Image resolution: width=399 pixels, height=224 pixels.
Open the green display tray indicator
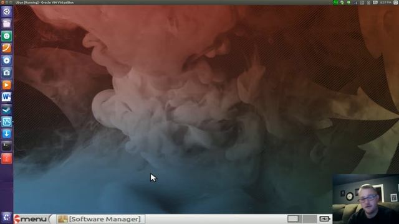point(335,2)
